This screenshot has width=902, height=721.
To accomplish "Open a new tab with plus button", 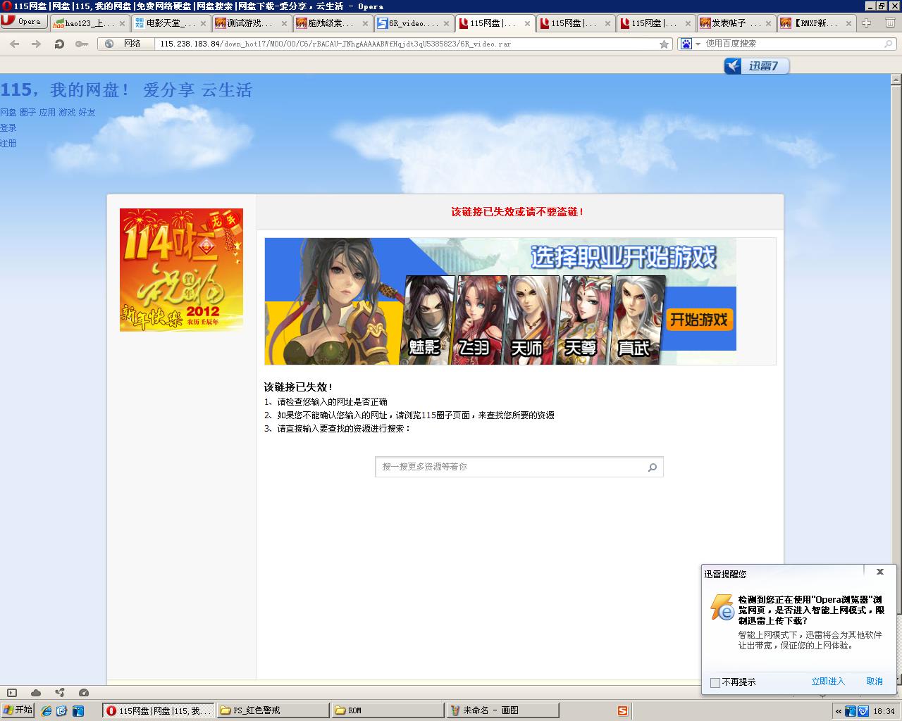I will pos(867,23).
